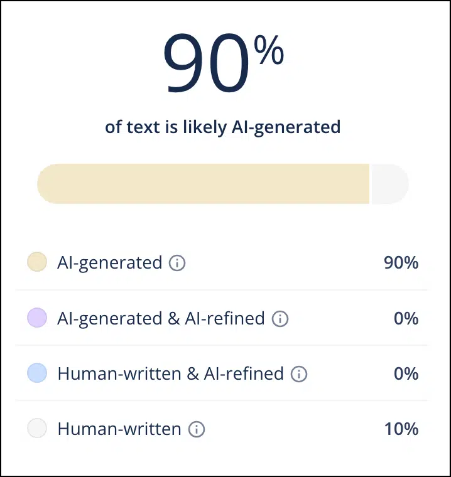Click info icon beside AI-generated & AI-refined
The image size is (451, 477).
point(280,319)
